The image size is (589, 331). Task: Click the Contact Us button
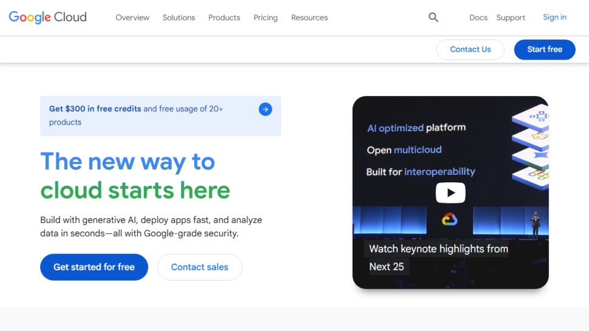pyautogui.click(x=471, y=50)
